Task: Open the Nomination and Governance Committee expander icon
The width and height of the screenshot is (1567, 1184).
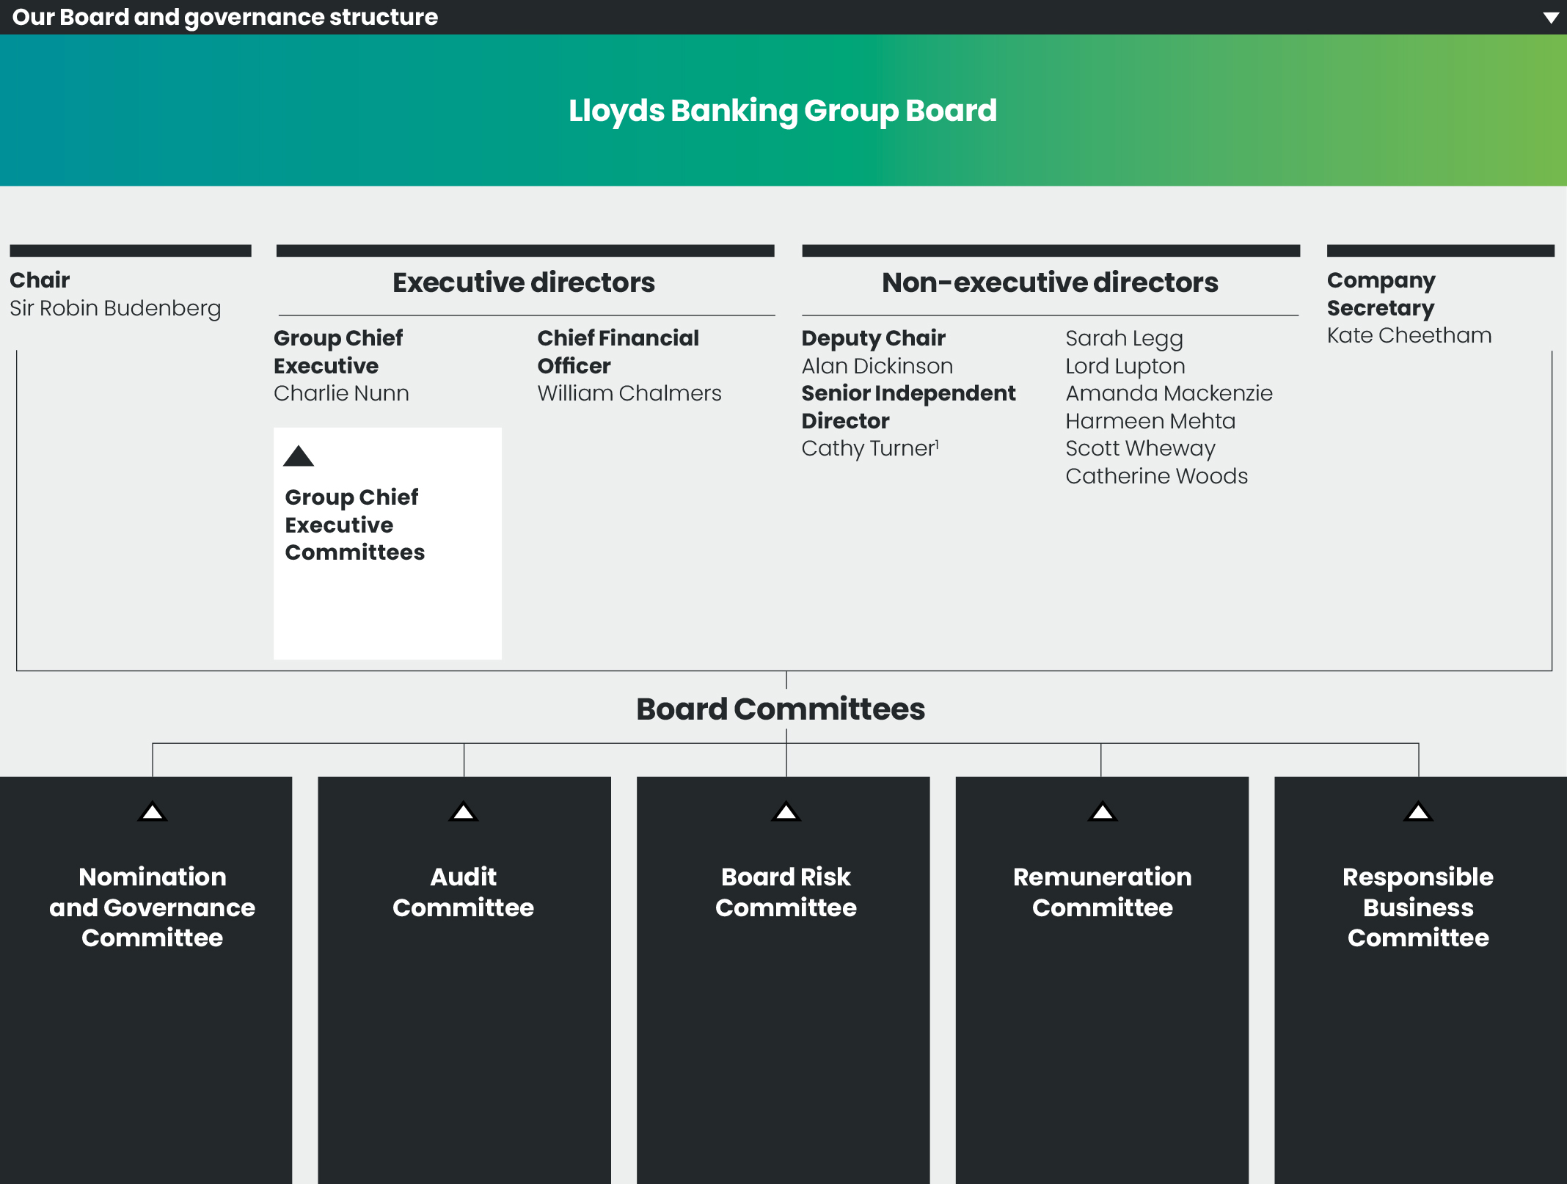Action: (x=152, y=811)
